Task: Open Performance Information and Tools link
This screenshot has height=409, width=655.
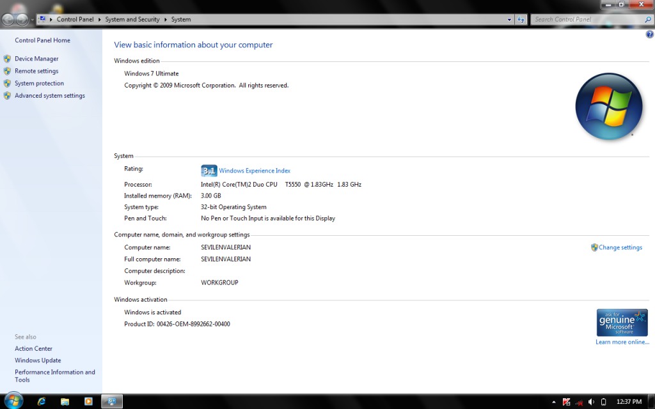Action: [x=55, y=376]
